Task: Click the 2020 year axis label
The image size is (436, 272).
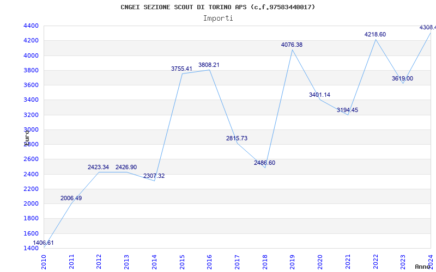Action: [320, 262]
